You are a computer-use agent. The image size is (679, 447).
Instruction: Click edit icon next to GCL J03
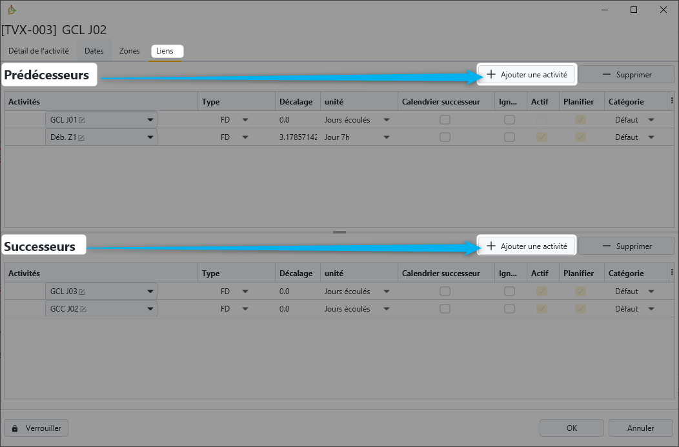coord(82,292)
